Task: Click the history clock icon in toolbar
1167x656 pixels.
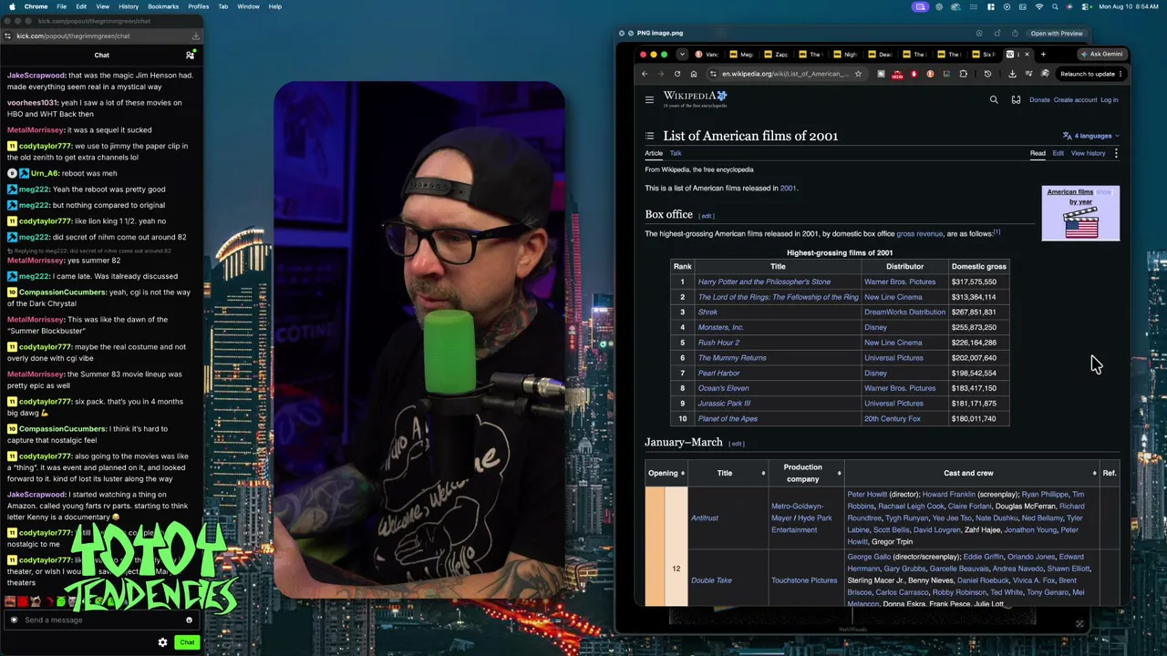Action: [x=987, y=74]
